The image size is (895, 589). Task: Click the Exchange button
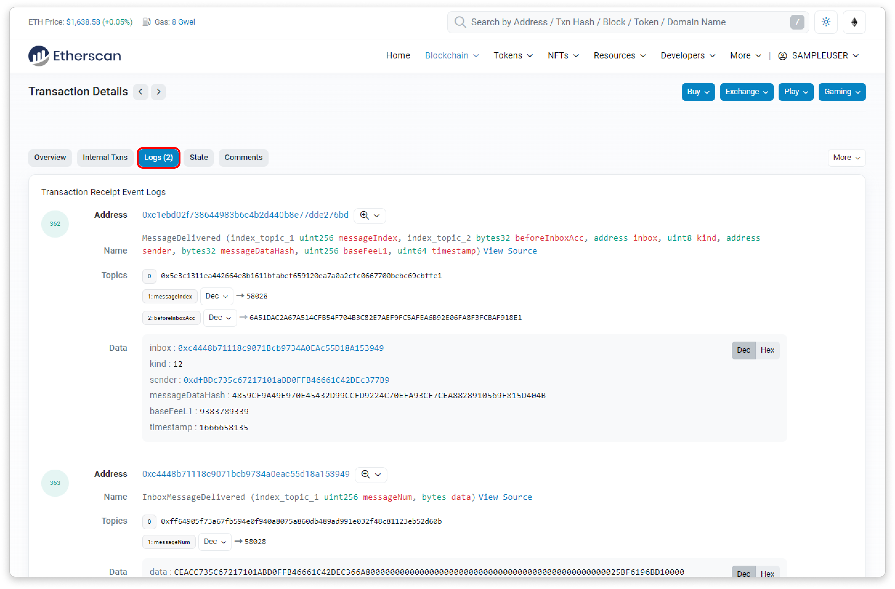click(746, 92)
